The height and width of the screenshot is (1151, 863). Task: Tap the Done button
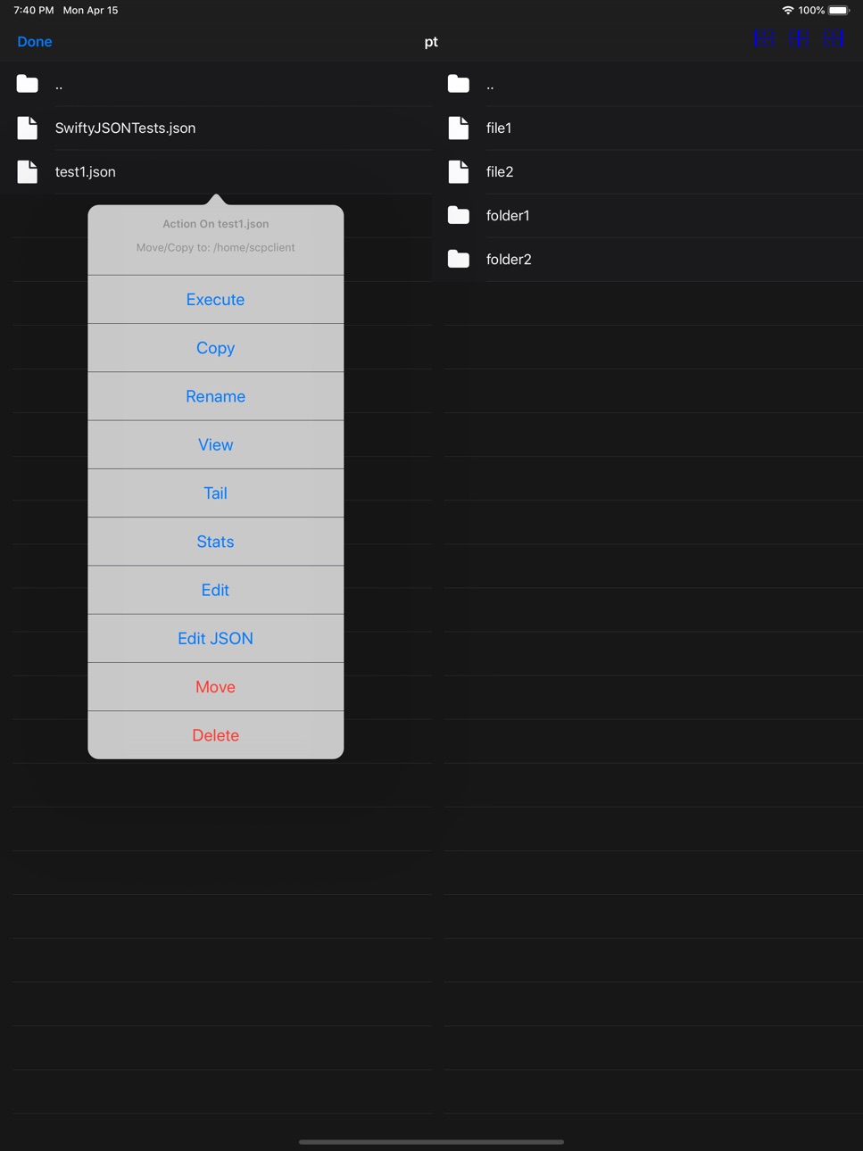[x=35, y=42]
